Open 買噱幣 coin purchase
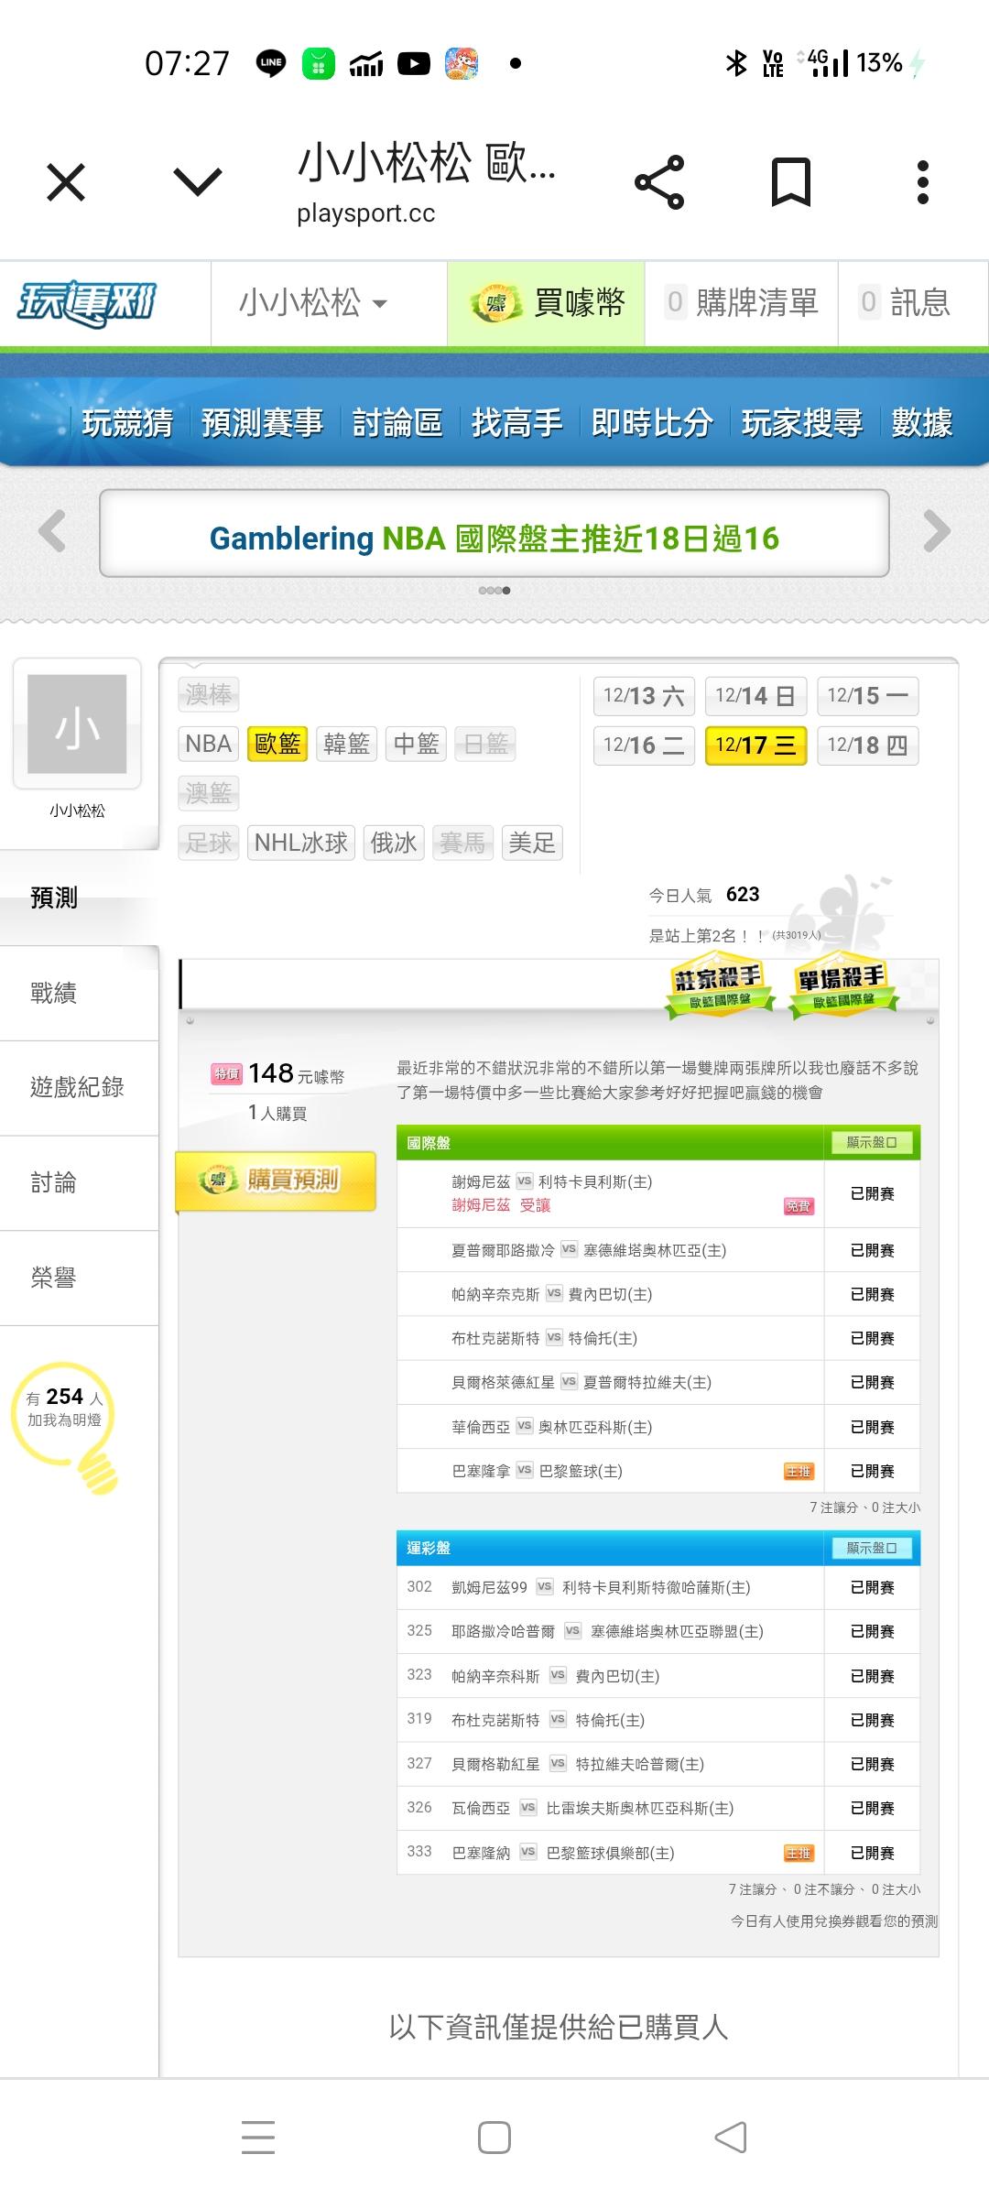The image size is (989, 2198). tap(546, 303)
